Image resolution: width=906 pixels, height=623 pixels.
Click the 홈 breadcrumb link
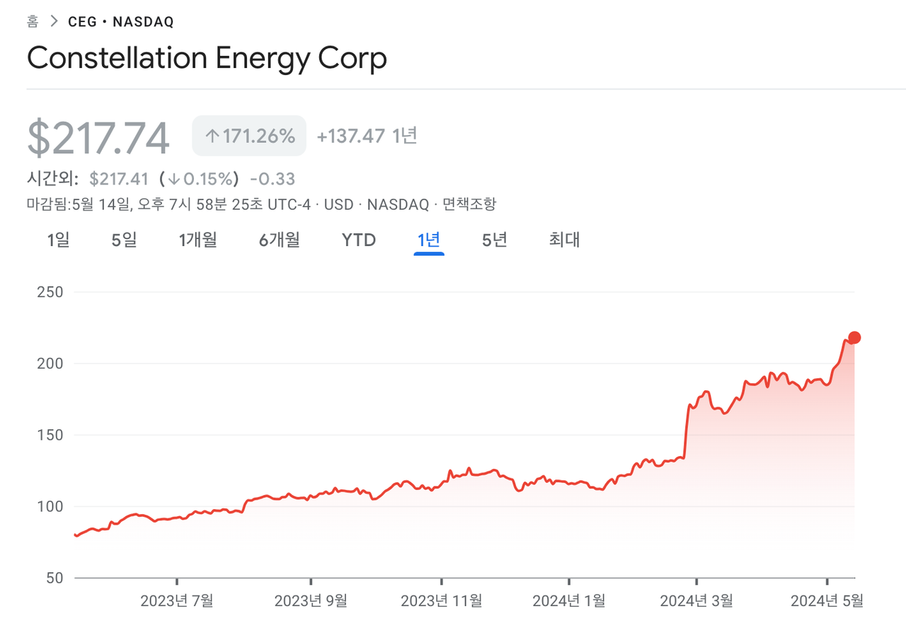coord(33,22)
